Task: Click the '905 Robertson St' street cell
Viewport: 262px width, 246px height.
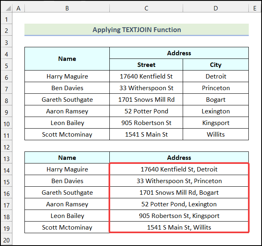Action: click(x=146, y=123)
